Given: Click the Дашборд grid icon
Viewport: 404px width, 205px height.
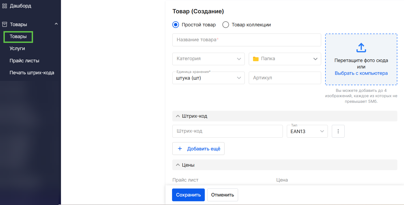Looking at the screenshot, I should (4, 6).
